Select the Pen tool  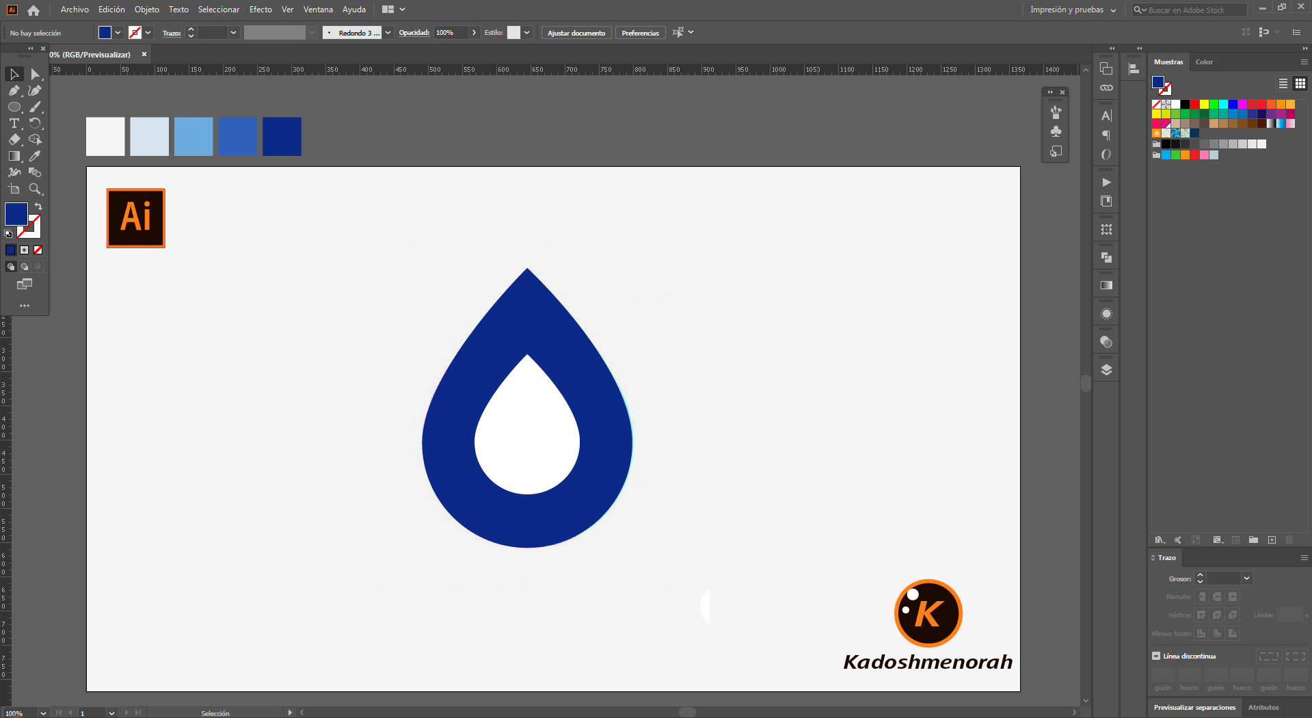click(14, 90)
